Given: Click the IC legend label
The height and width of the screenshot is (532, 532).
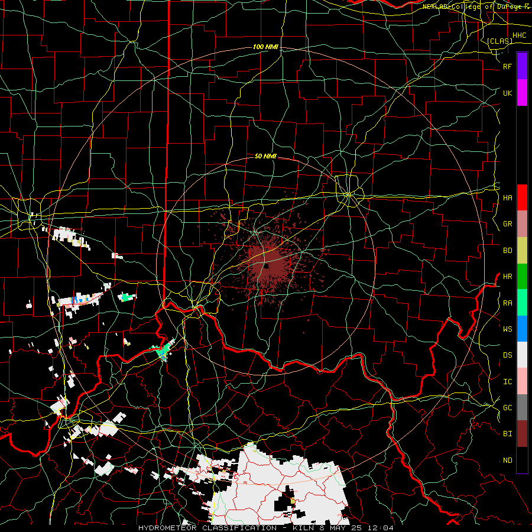Looking at the screenshot, I should [x=507, y=382].
